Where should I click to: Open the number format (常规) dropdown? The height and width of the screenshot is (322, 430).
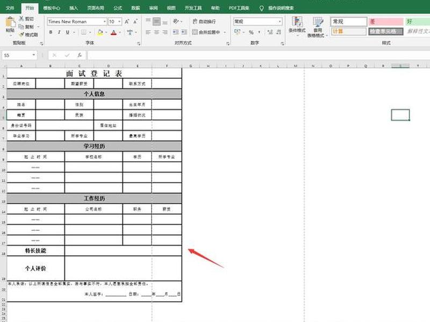[279, 21]
